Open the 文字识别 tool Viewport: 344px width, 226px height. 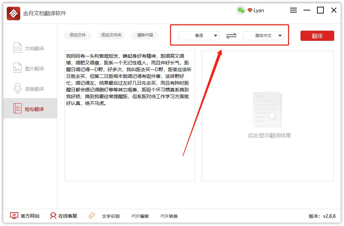[111, 216]
